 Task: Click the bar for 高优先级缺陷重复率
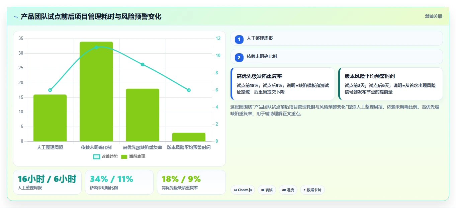(143, 115)
